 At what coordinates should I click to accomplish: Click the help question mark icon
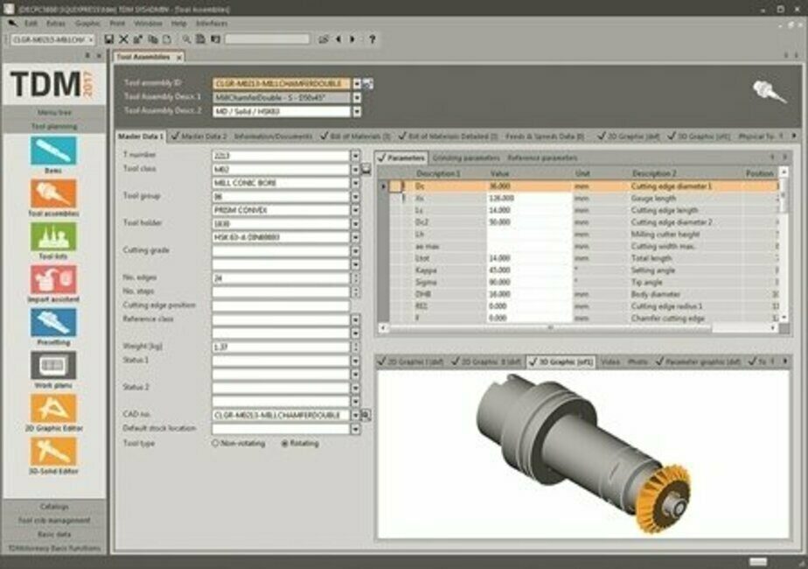[x=372, y=39]
